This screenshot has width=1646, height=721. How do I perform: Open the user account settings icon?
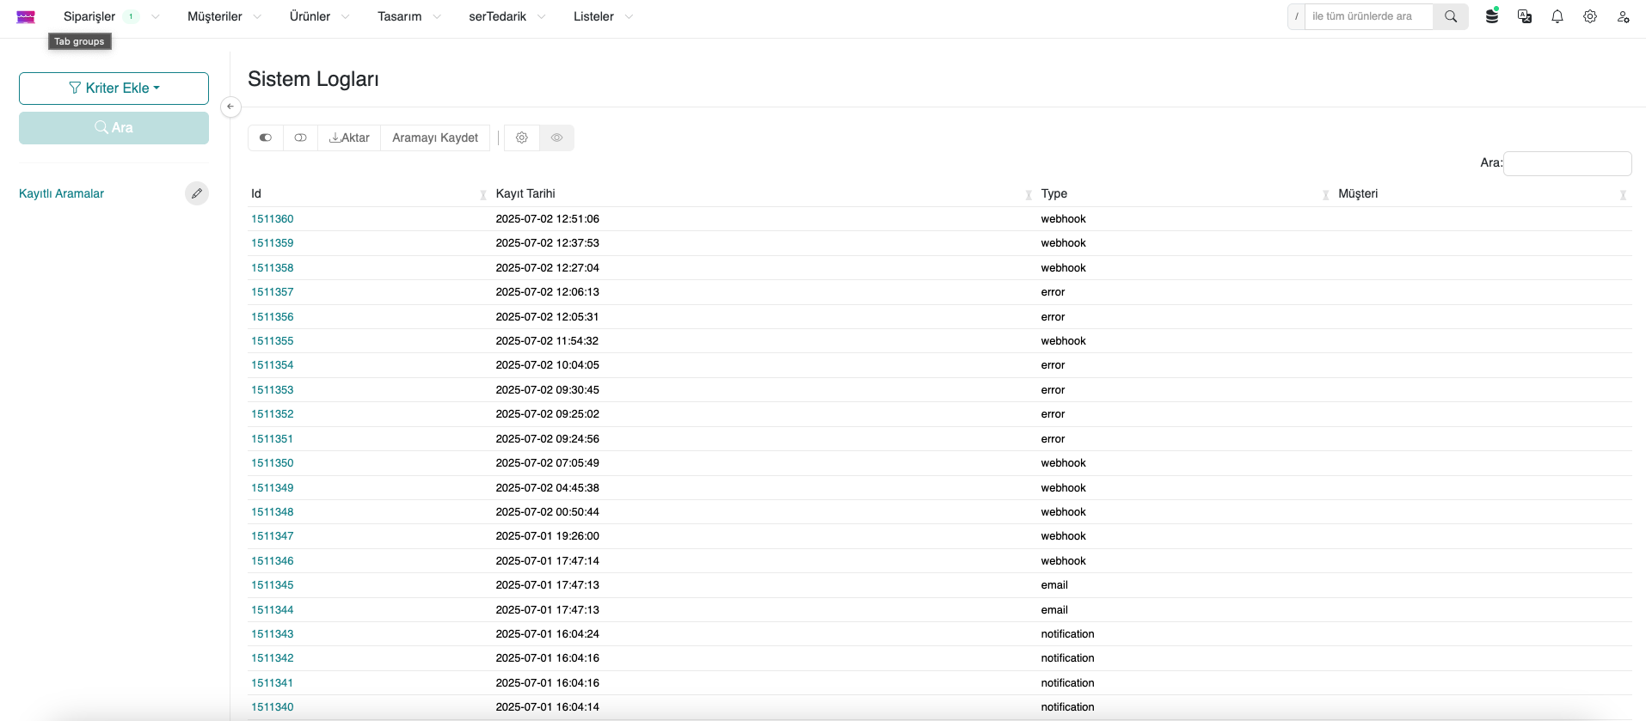pos(1623,16)
